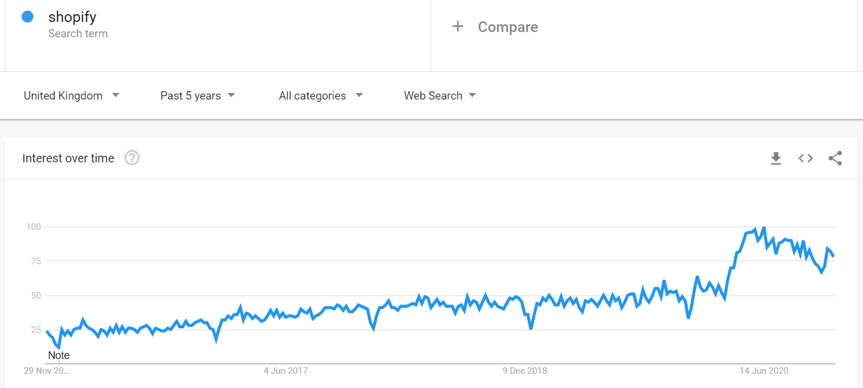The image size is (863, 388).
Task: Expand the Past 5 years time range
Action: (x=197, y=95)
